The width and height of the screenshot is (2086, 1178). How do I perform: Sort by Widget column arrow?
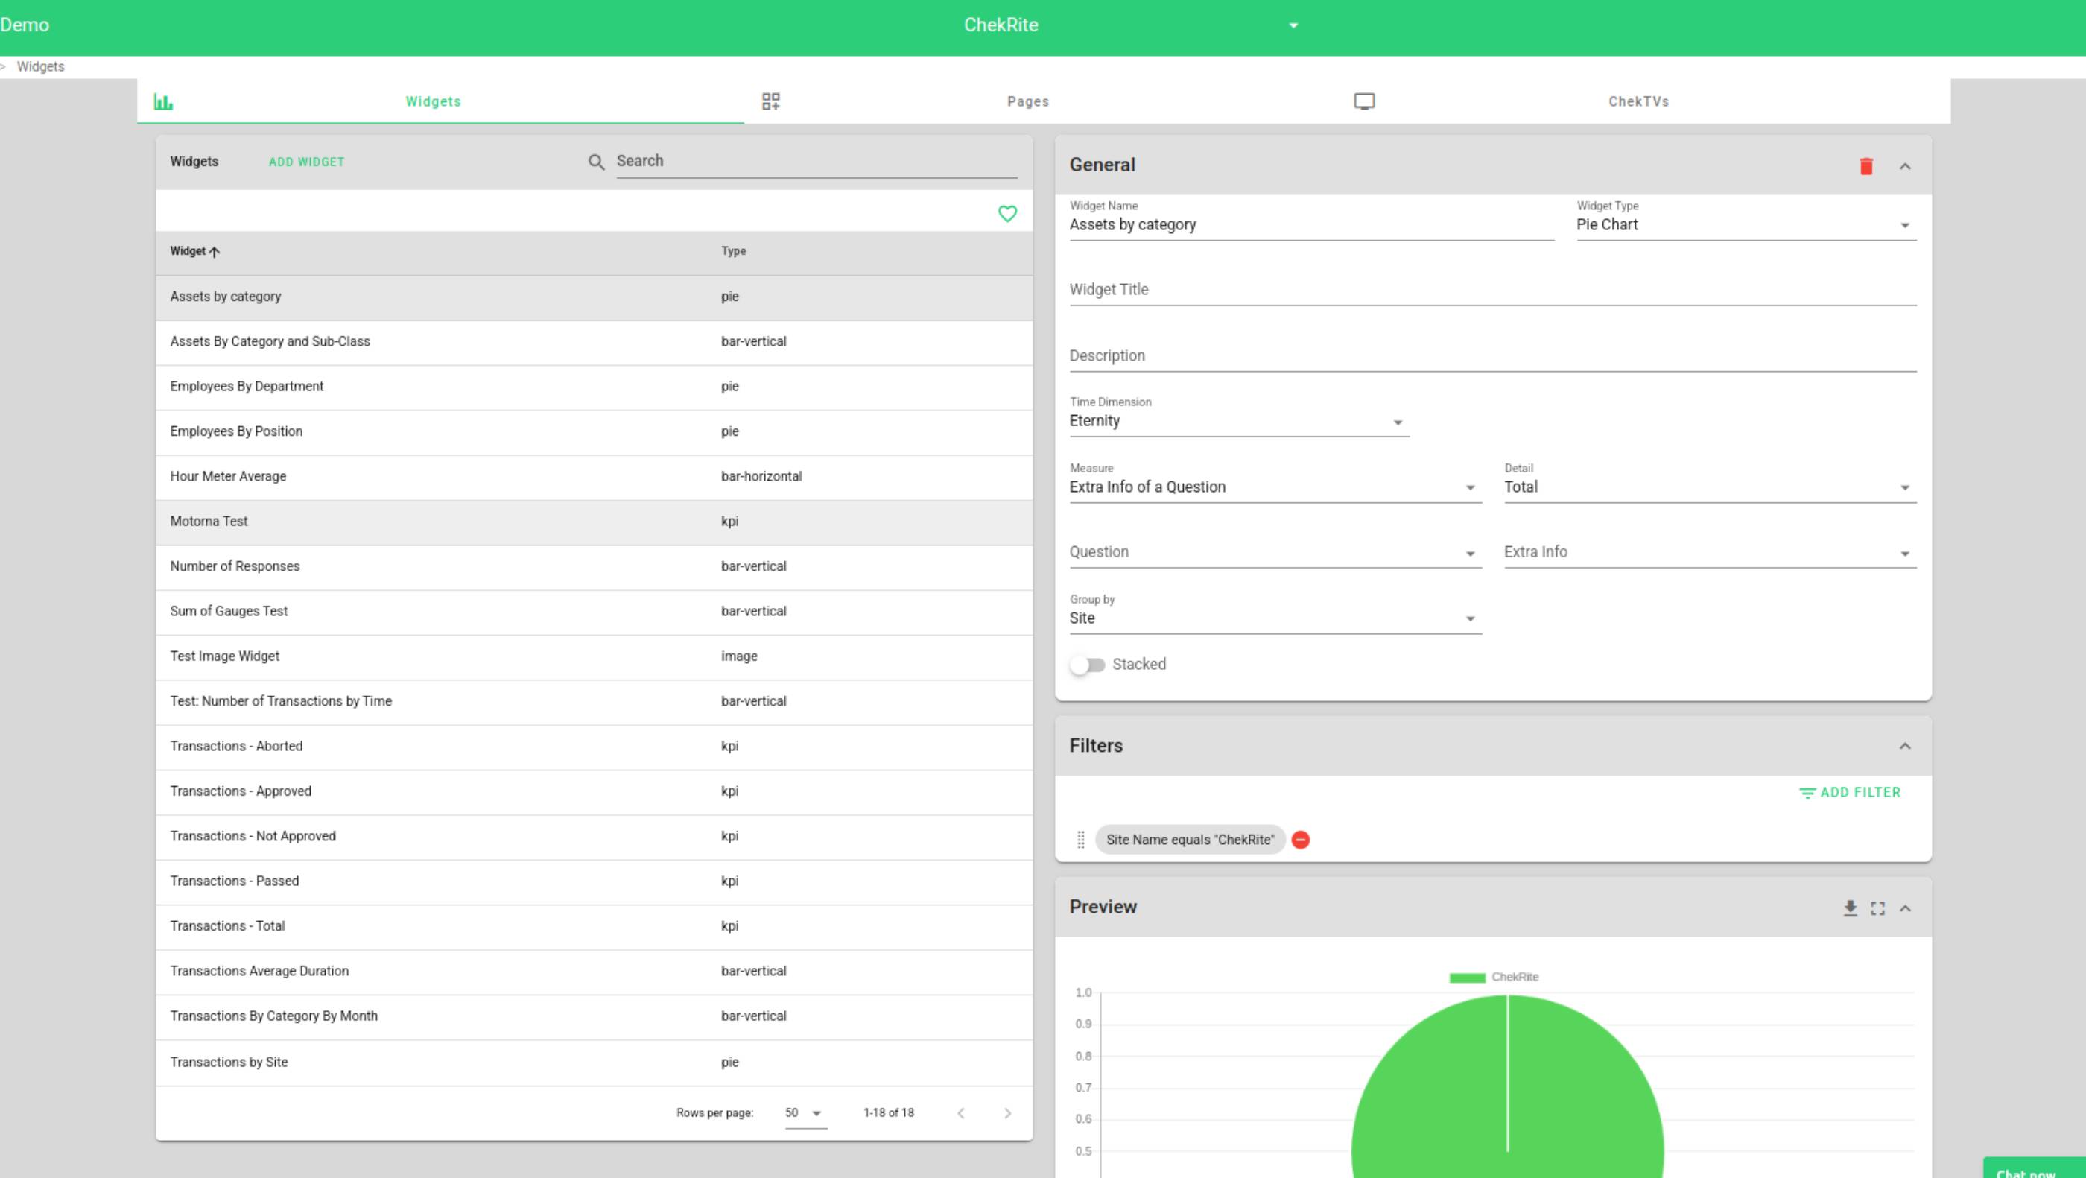tap(215, 252)
